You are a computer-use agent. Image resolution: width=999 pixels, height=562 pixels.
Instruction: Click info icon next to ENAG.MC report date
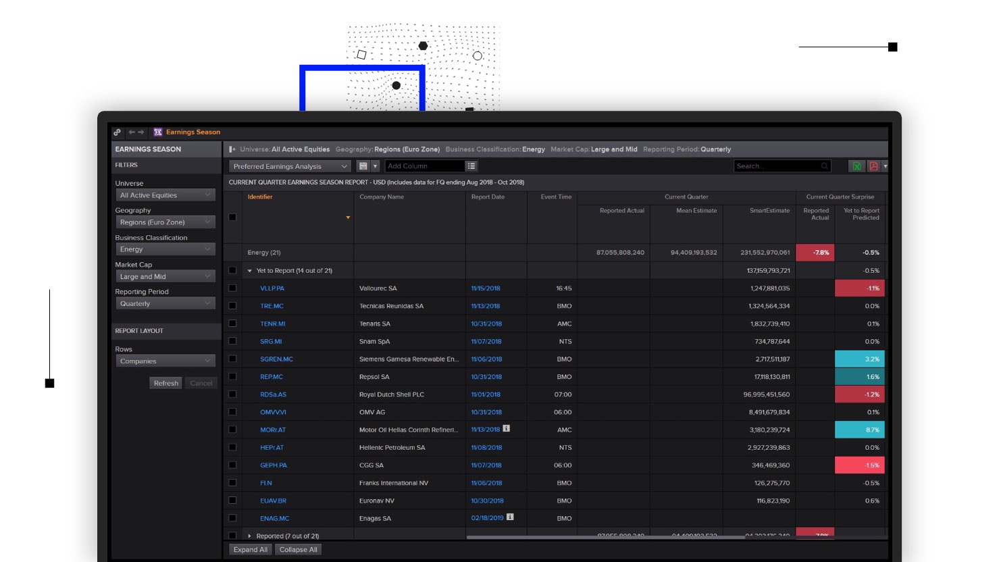pos(510,517)
